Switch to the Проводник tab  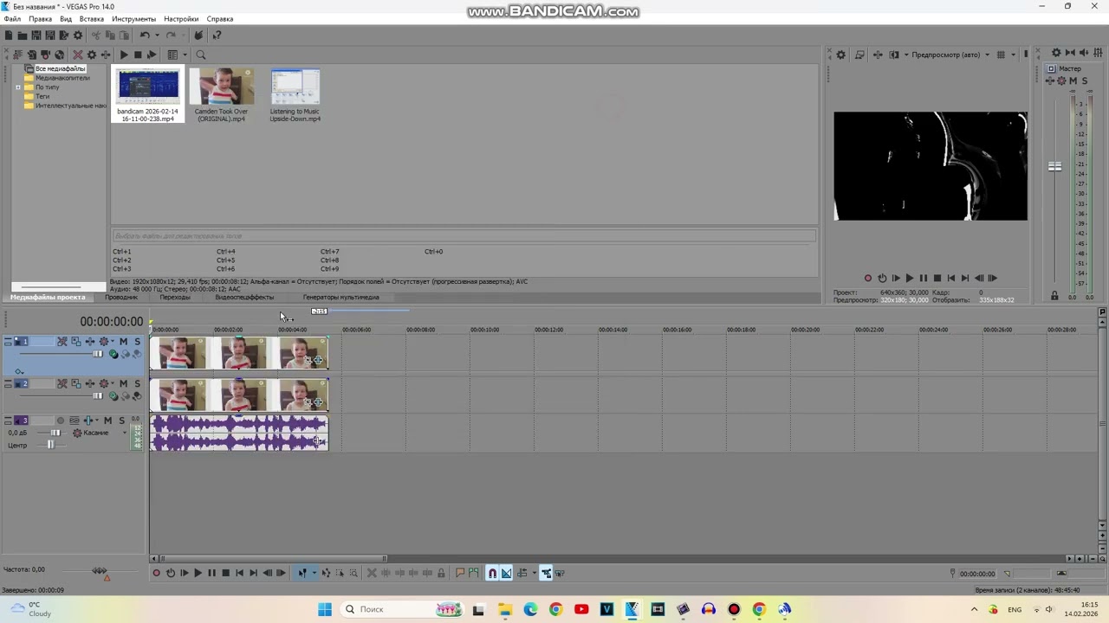click(121, 297)
